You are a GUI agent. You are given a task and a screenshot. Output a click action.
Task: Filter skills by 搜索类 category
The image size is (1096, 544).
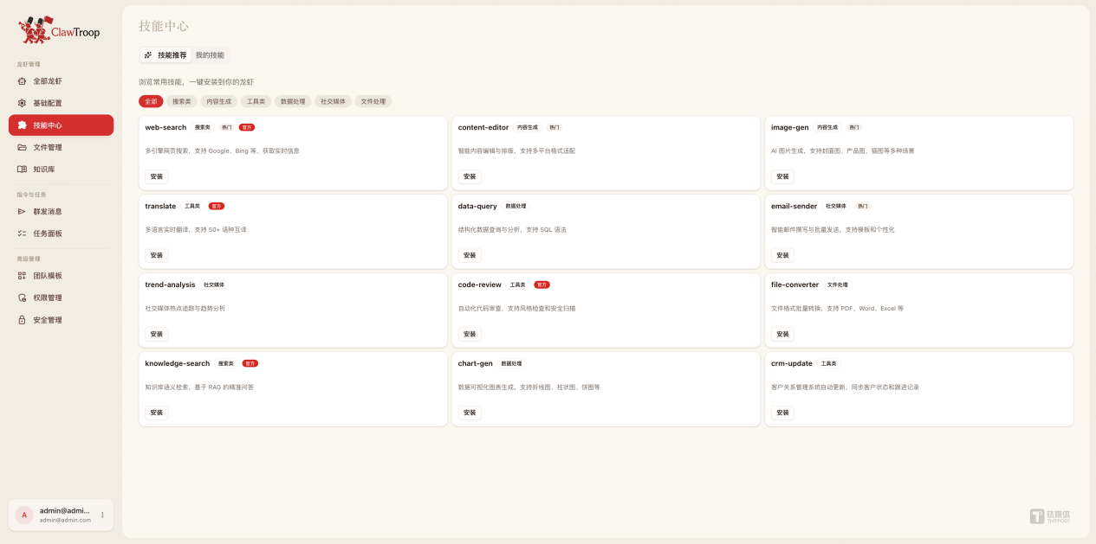point(181,101)
